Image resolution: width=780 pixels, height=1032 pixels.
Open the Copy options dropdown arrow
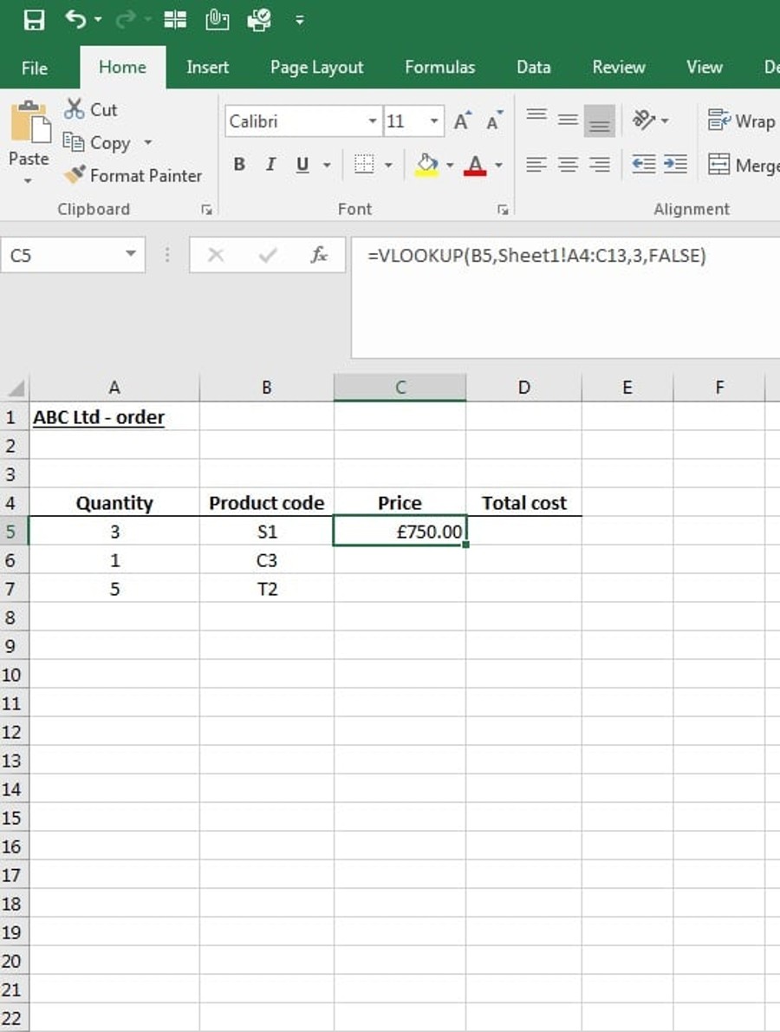[147, 142]
